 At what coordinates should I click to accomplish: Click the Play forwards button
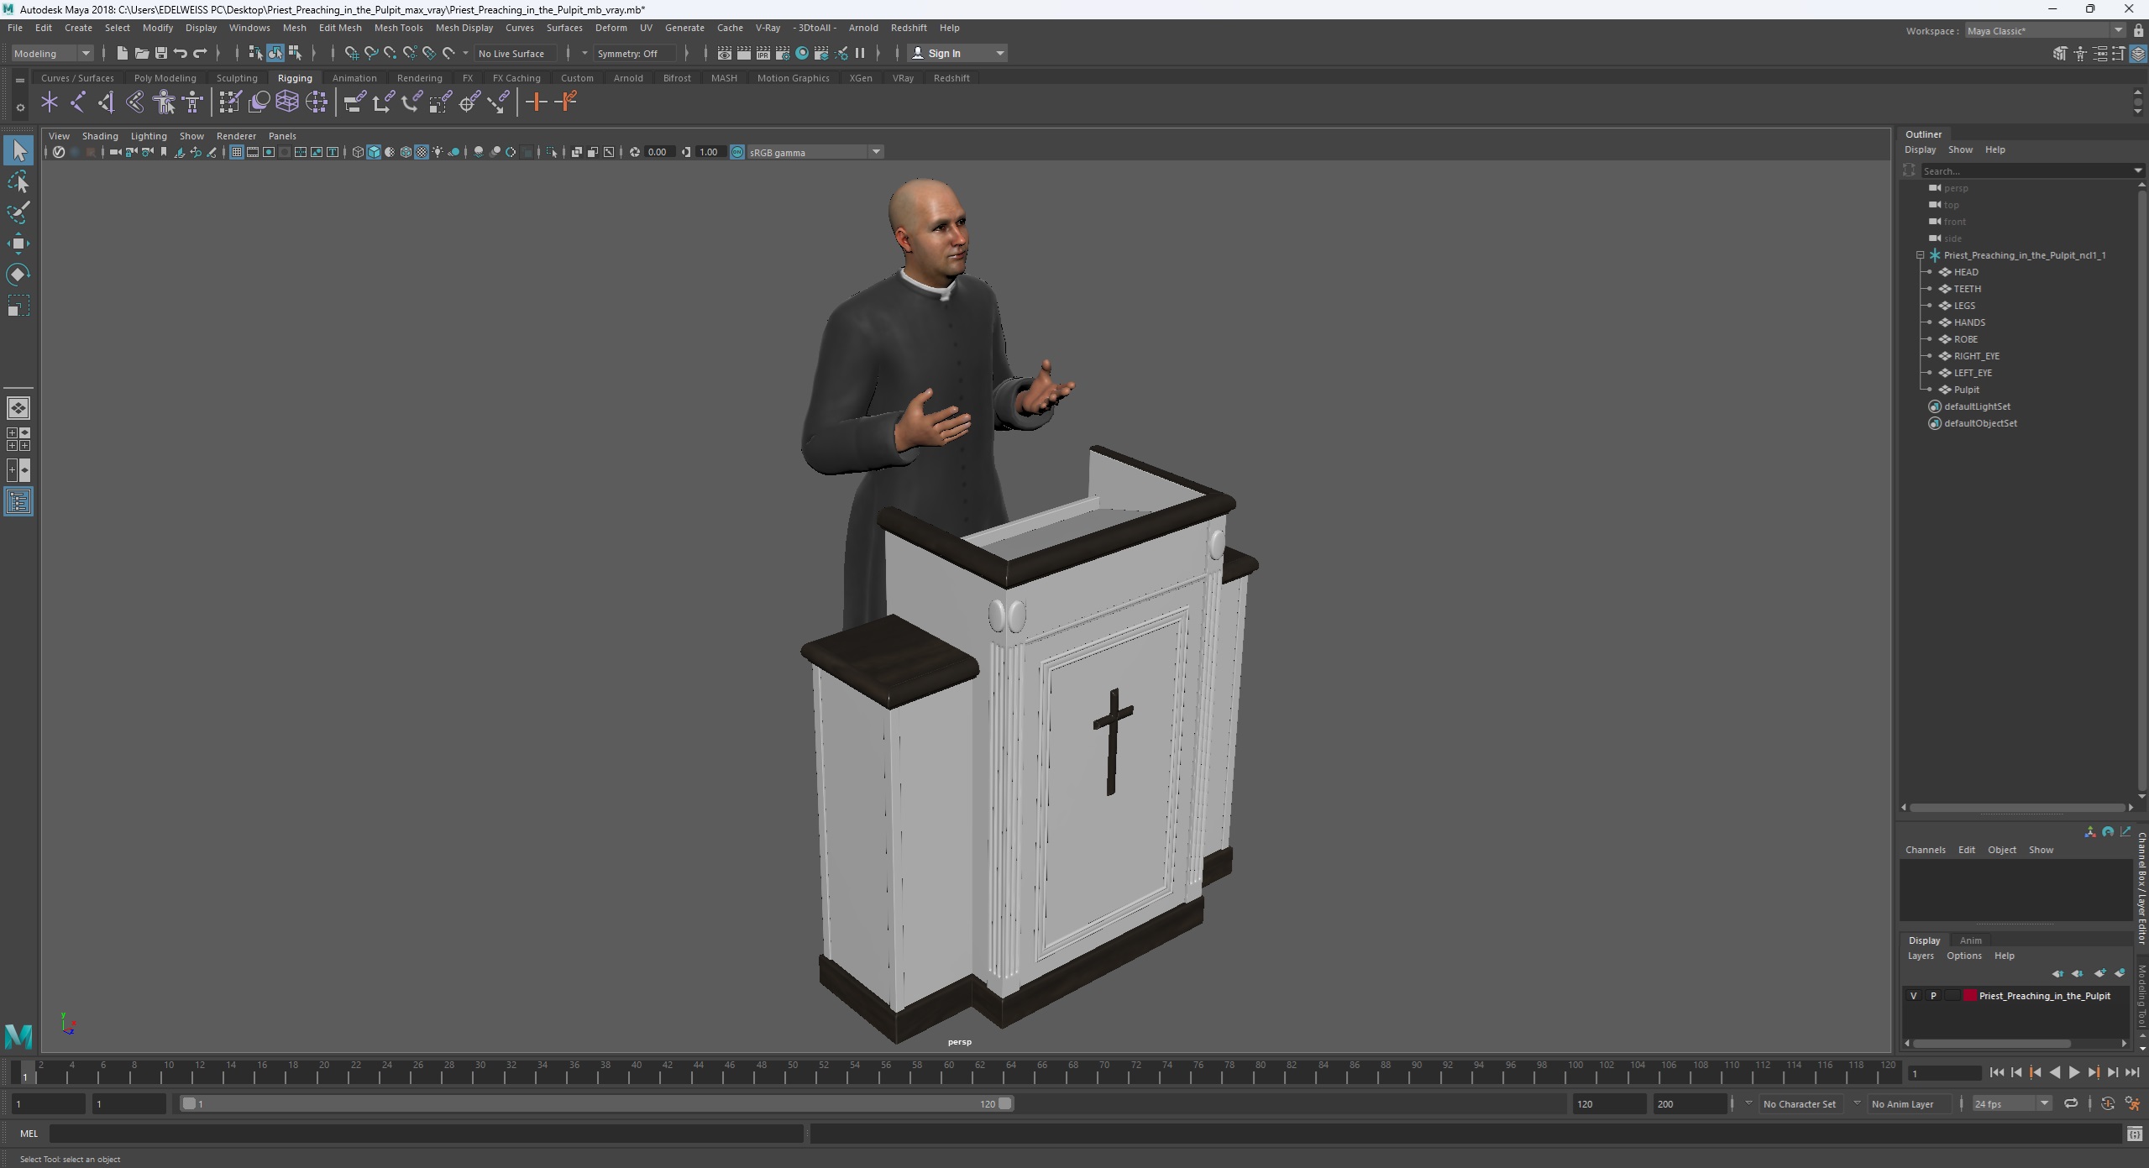[x=2073, y=1072]
